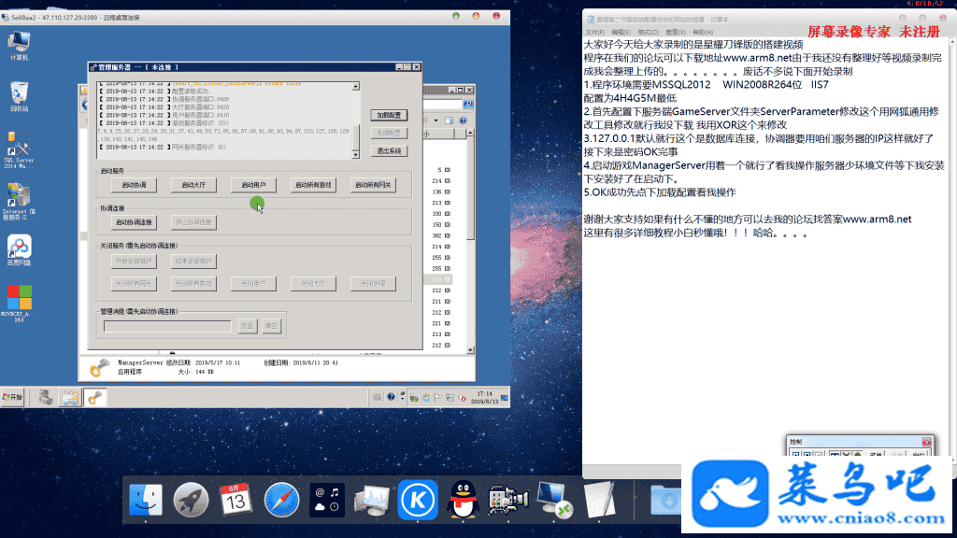Viewport: 957px width, 538px height.
Task: Launch Safari from the dock
Action: [x=282, y=502]
